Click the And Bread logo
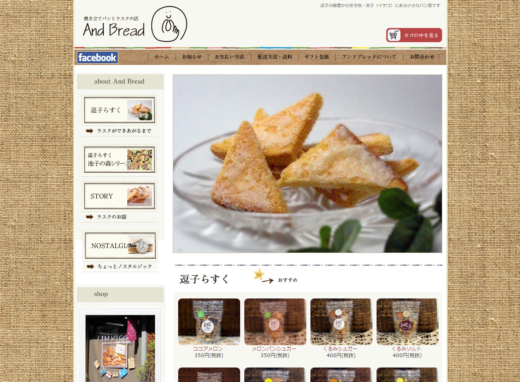 coord(135,24)
